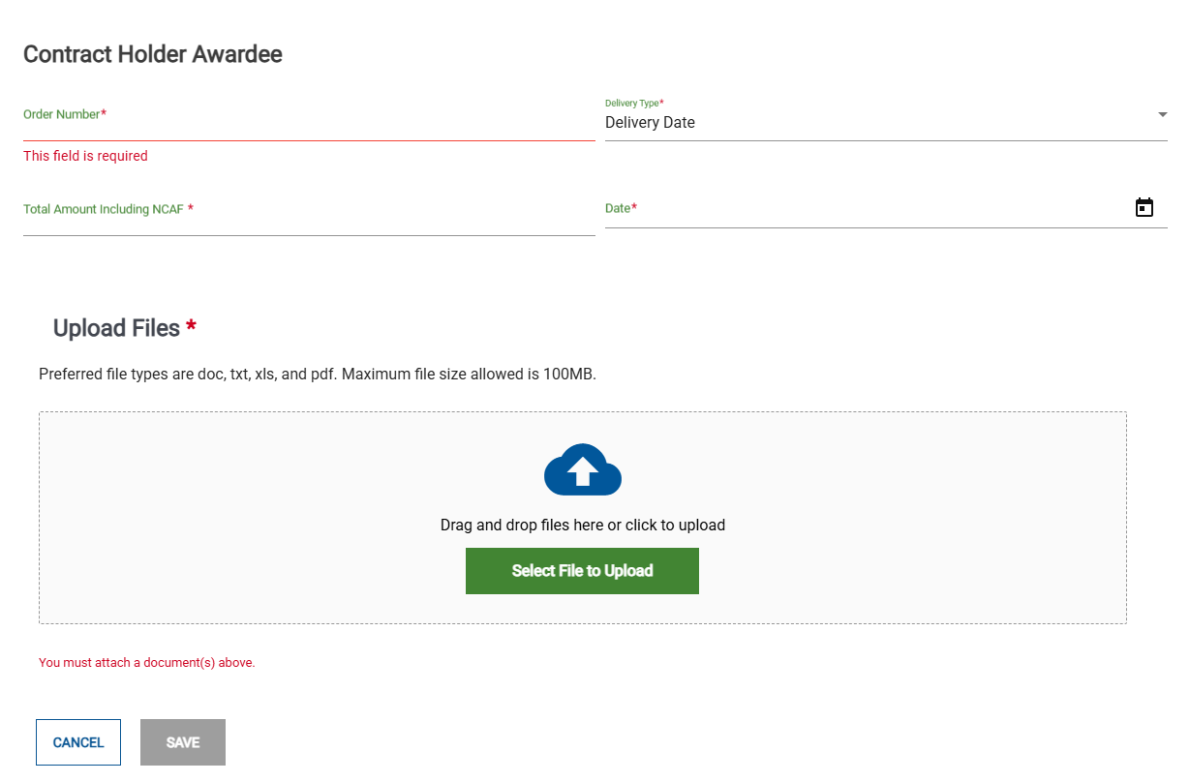Click the red asterisk after Total Amount label
The image size is (1190, 782).
pyautogui.click(x=191, y=209)
